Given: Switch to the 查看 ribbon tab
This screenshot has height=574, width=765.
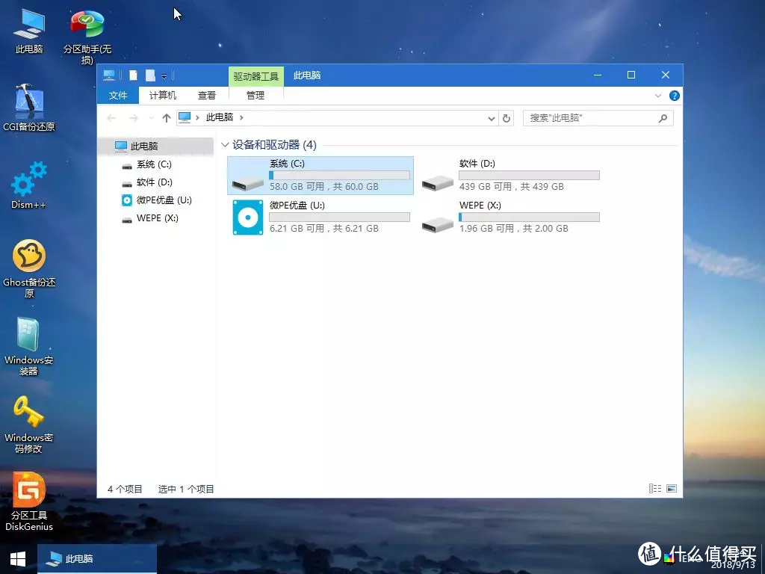Looking at the screenshot, I should pyautogui.click(x=207, y=96).
